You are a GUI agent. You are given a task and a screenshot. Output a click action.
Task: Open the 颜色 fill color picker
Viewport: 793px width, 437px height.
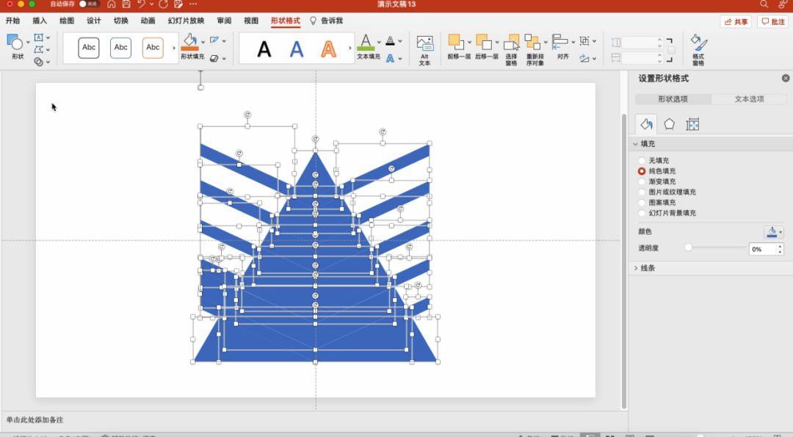(774, 231)
